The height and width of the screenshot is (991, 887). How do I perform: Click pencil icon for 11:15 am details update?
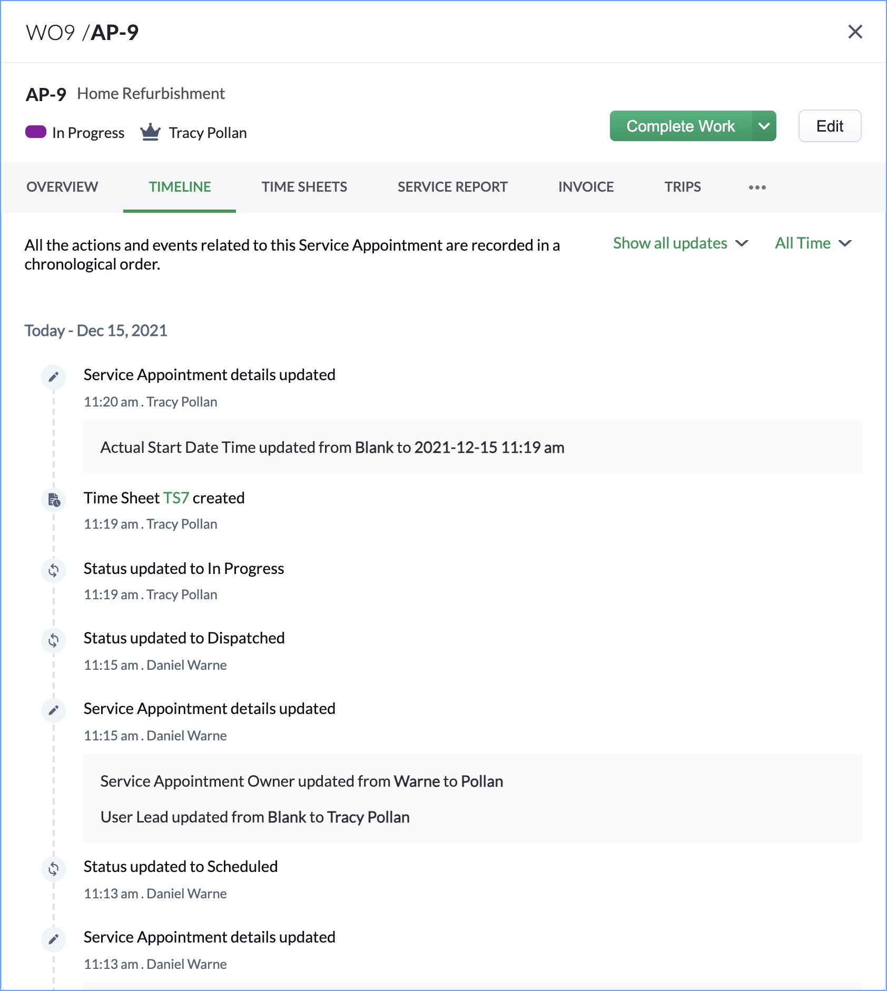point(54,710)
